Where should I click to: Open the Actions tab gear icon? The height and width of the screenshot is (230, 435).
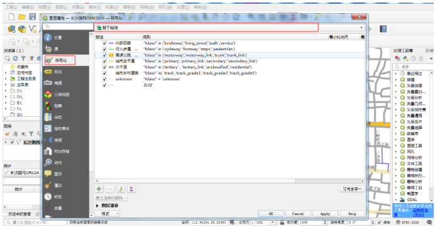48,163
